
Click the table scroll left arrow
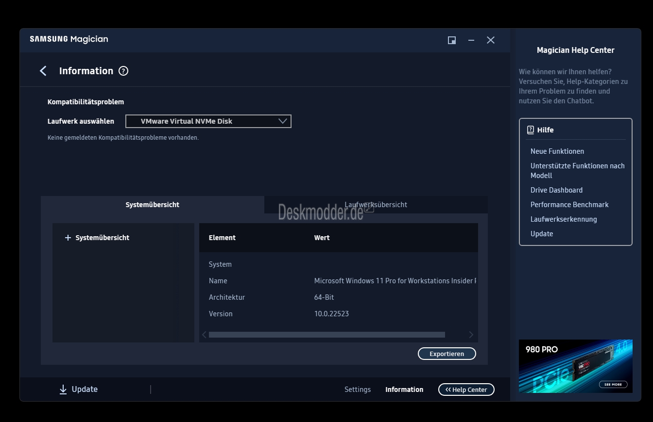204,335
